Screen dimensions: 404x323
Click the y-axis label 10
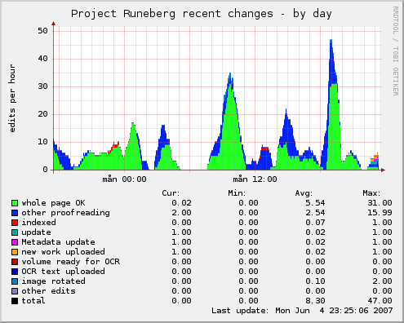43,142
